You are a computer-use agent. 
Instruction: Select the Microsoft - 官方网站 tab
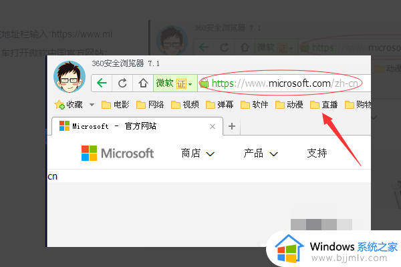pos(137,126)
